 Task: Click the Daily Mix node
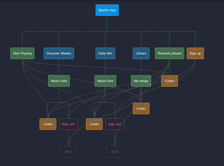105,53
